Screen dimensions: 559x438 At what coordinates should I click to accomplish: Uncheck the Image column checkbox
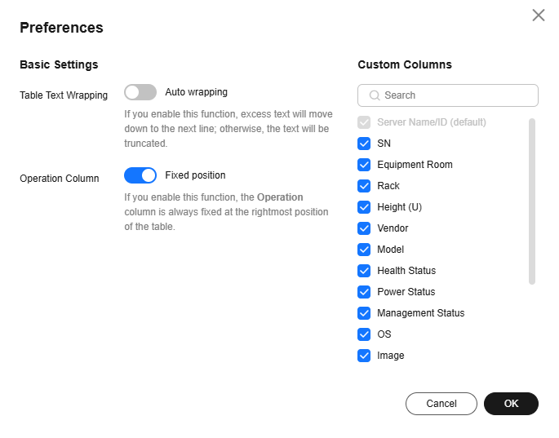[364, 356]
